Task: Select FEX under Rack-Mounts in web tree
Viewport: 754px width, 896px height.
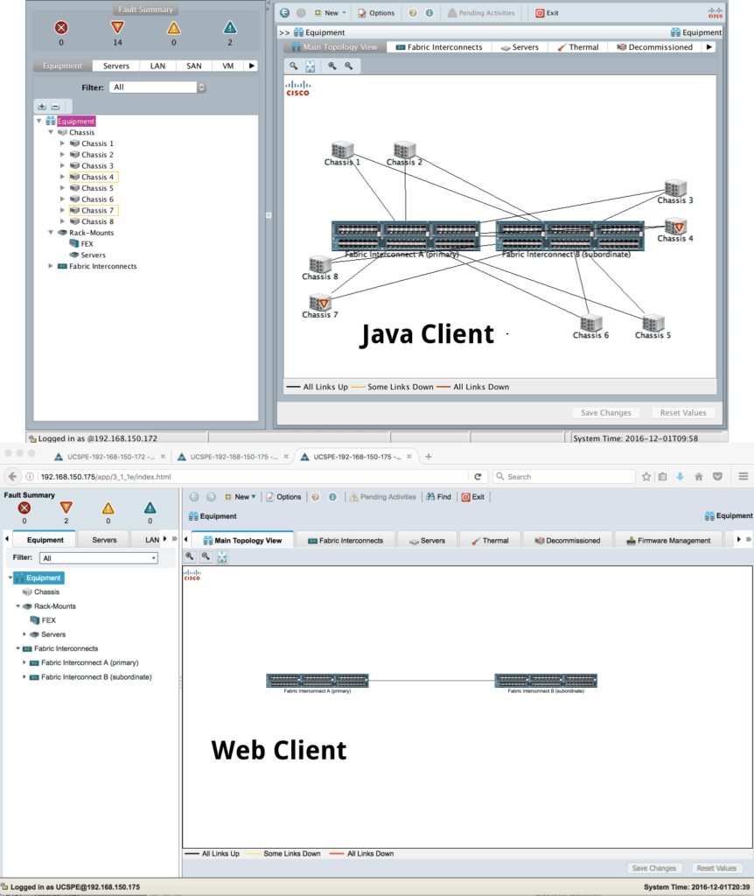Action: click(43, 620)
